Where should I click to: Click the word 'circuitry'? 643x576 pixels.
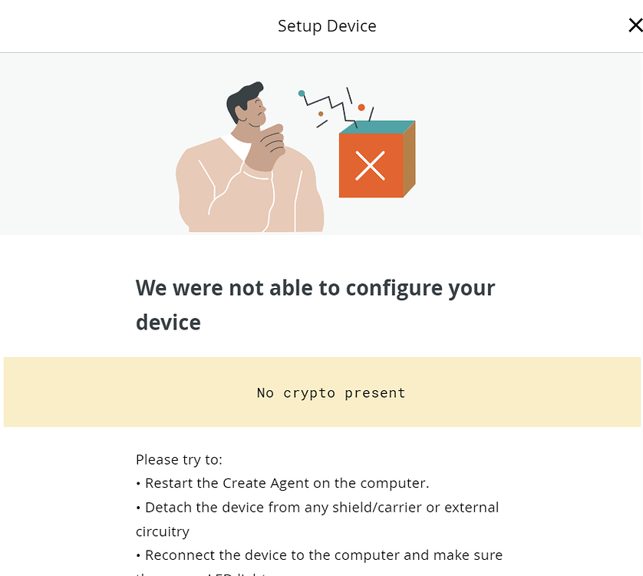click(162, 531)
